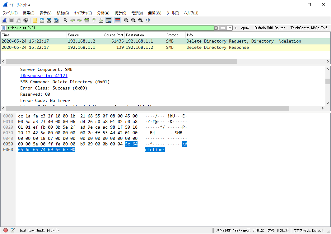Sort by Source column header
The height and width of the screenshot is (234, 331).
tap(85, 35)
